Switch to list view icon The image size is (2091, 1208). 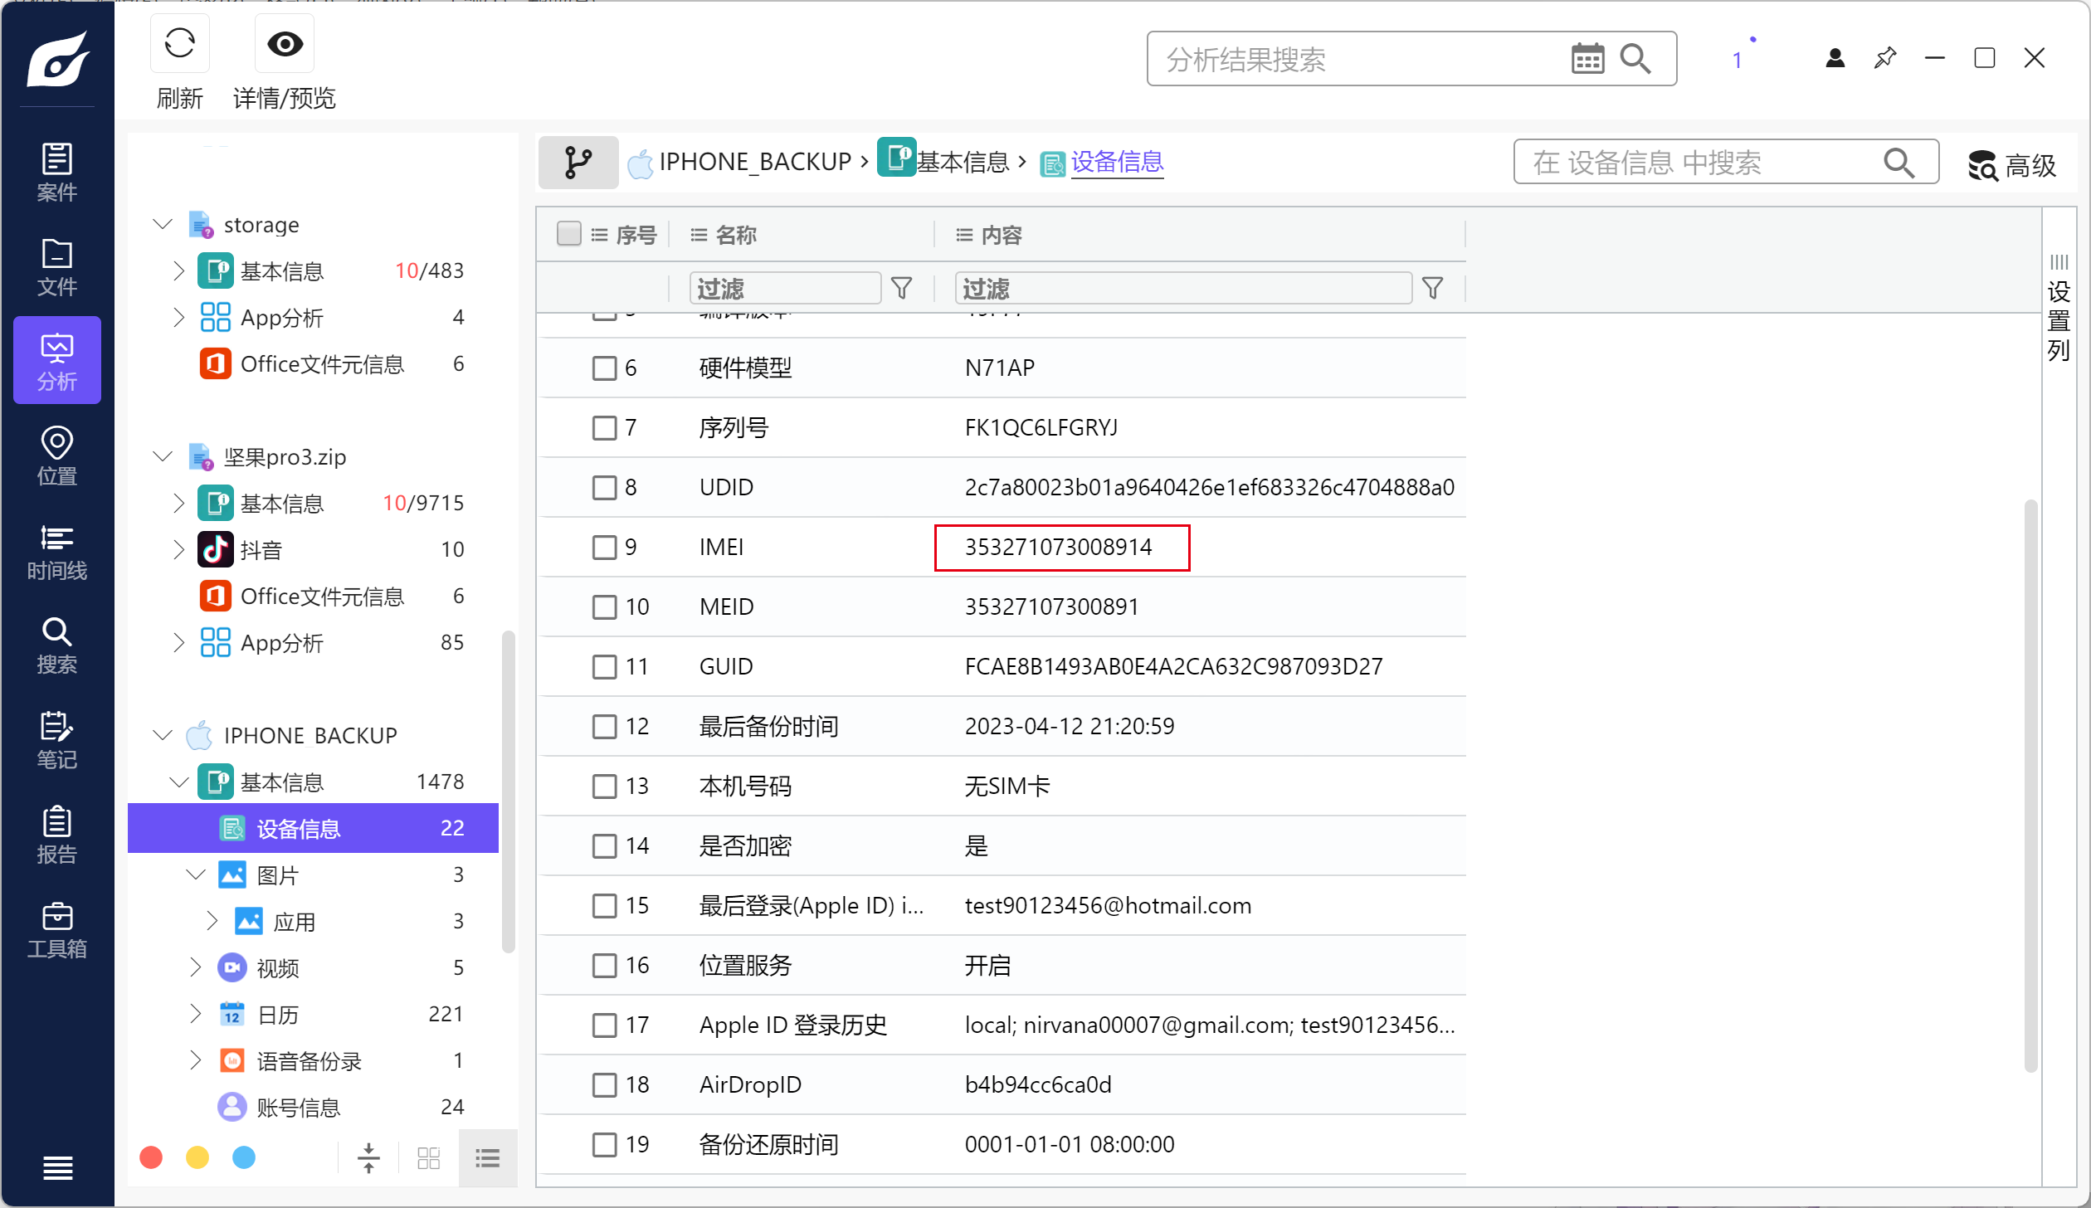pyautogui.click(x=488, y=1158)
